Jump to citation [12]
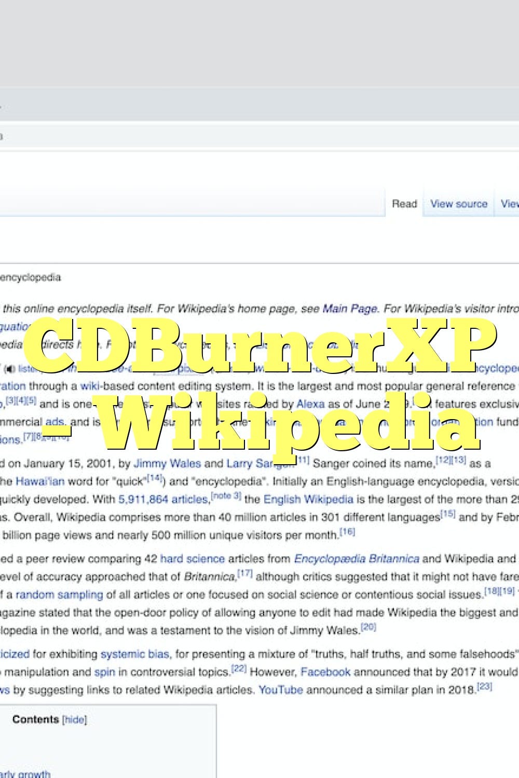Screen dimensions: 519x778 pyautogui.click(x=443, y=460)
